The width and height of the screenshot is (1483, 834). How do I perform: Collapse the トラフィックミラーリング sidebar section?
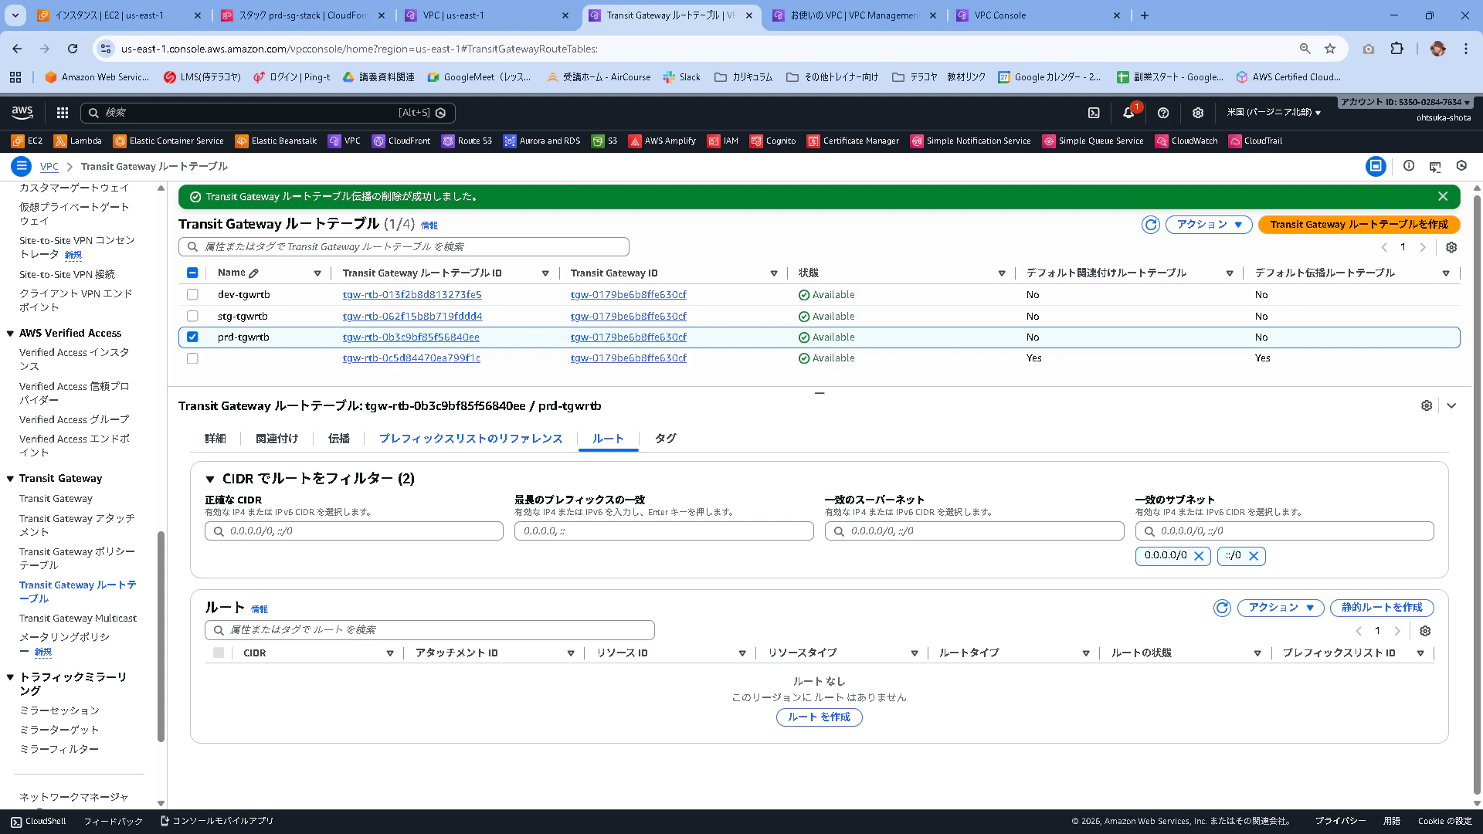click(11, 677)
